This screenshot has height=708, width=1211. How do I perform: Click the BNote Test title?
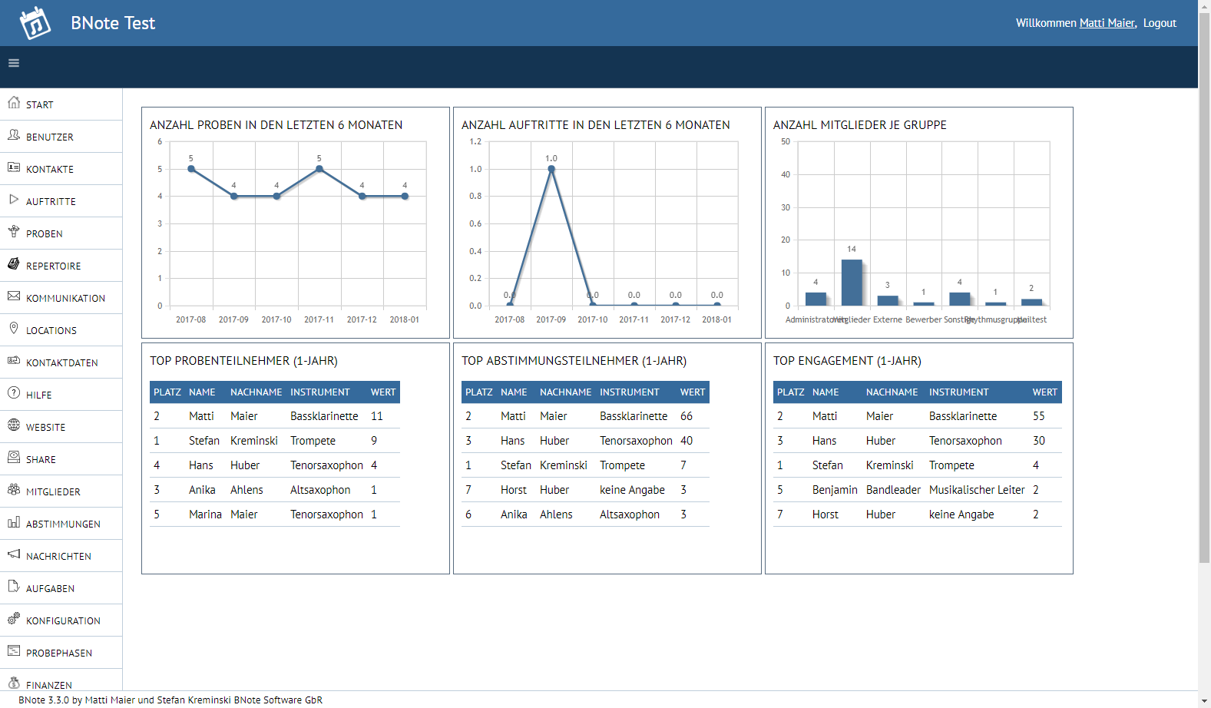coord(113,23)
